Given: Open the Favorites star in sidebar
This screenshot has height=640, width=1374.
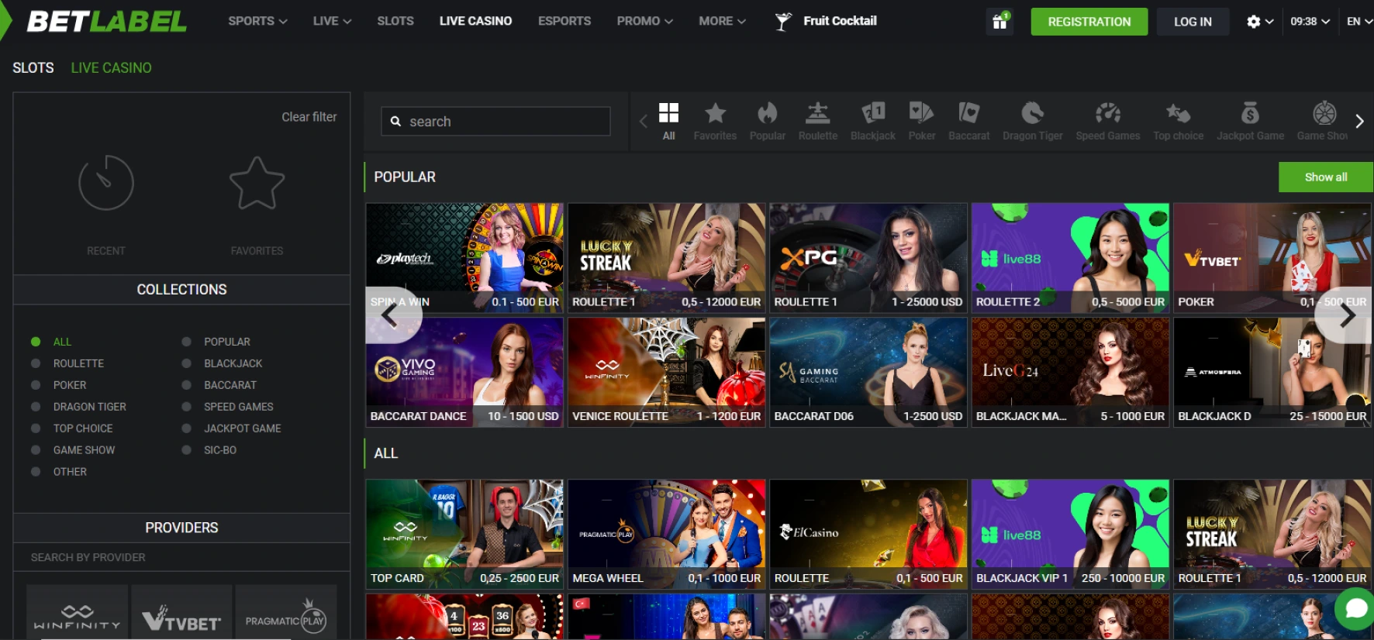Looking at the screenshot, I should [257, 184].
